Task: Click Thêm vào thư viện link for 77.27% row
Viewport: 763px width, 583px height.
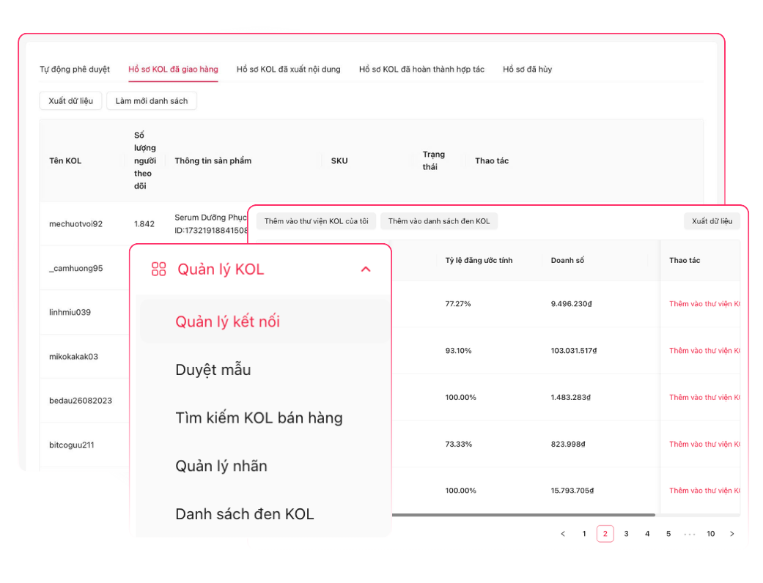Action: [704, 304]
